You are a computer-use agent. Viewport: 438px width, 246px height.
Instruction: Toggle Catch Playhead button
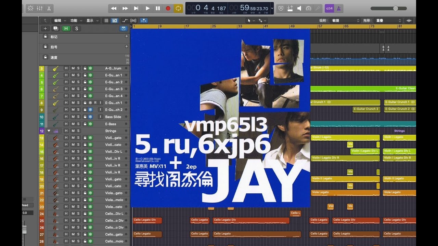pyautogui.click(x=144, y=20)
